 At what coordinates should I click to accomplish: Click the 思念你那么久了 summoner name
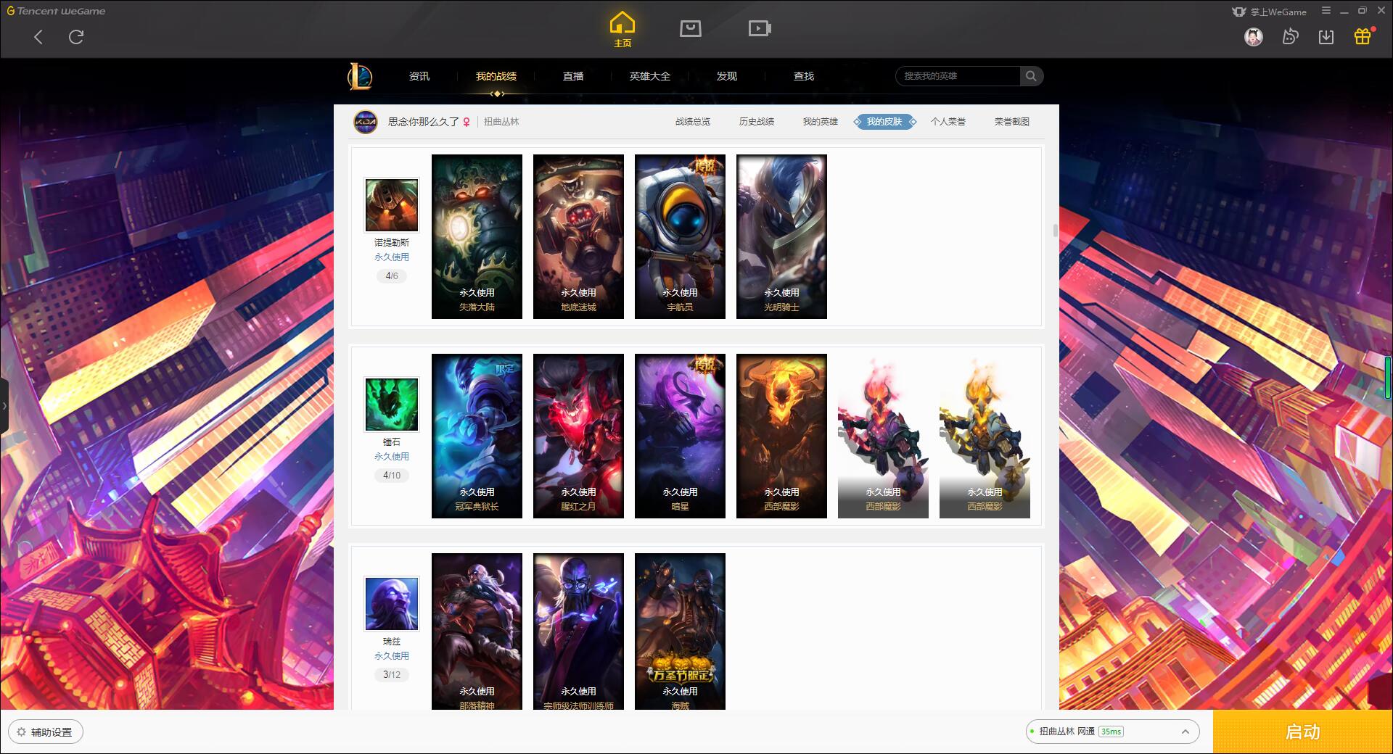tap(424, 122)
